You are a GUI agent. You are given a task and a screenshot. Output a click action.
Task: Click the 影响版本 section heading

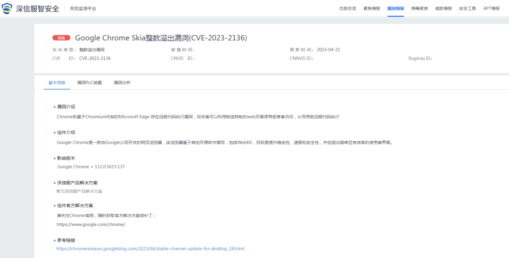66,158
